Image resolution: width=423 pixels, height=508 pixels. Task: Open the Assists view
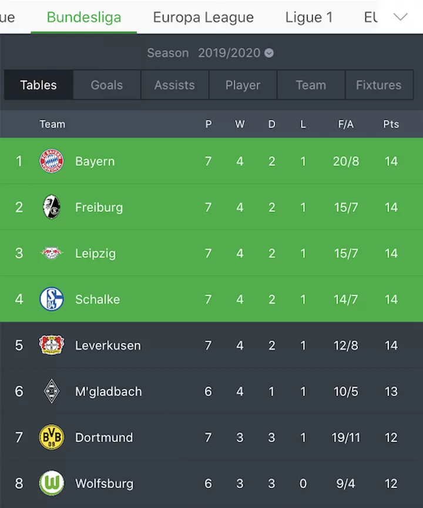coord(174,85)
